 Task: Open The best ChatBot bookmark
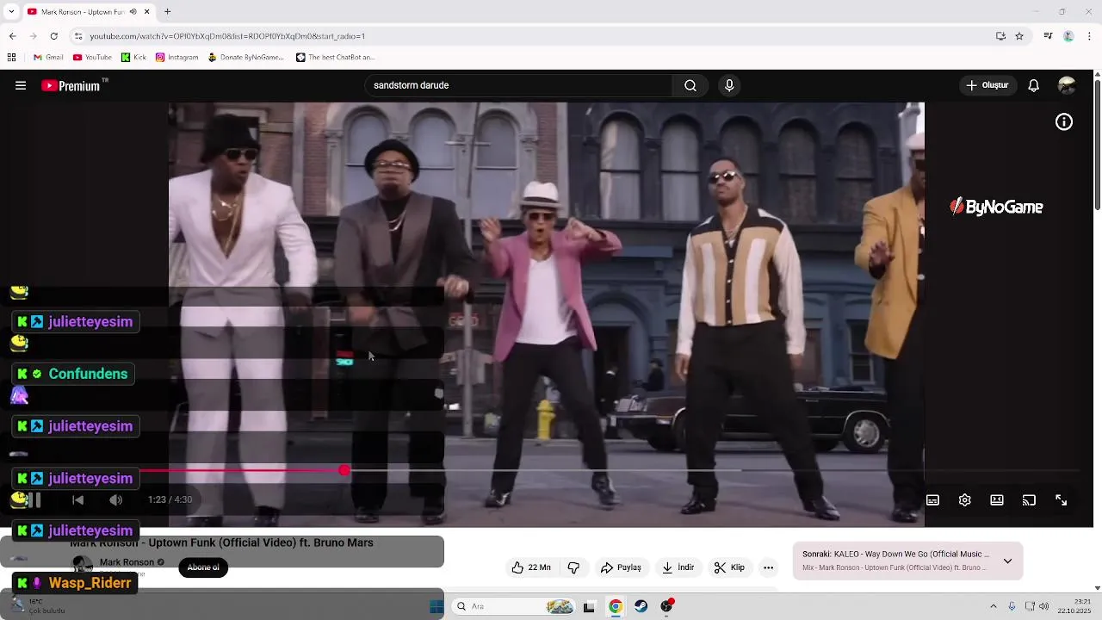click(x=335, y=58)
